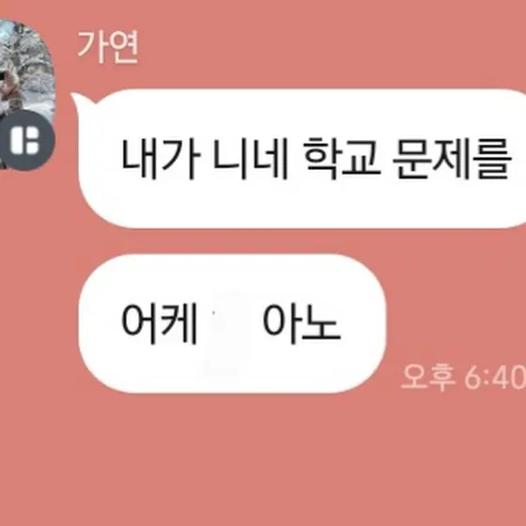The width and height of the screenshot is (526, 526).
Task: Select the 어케 아노 message bubble
Action: [232, 324]
